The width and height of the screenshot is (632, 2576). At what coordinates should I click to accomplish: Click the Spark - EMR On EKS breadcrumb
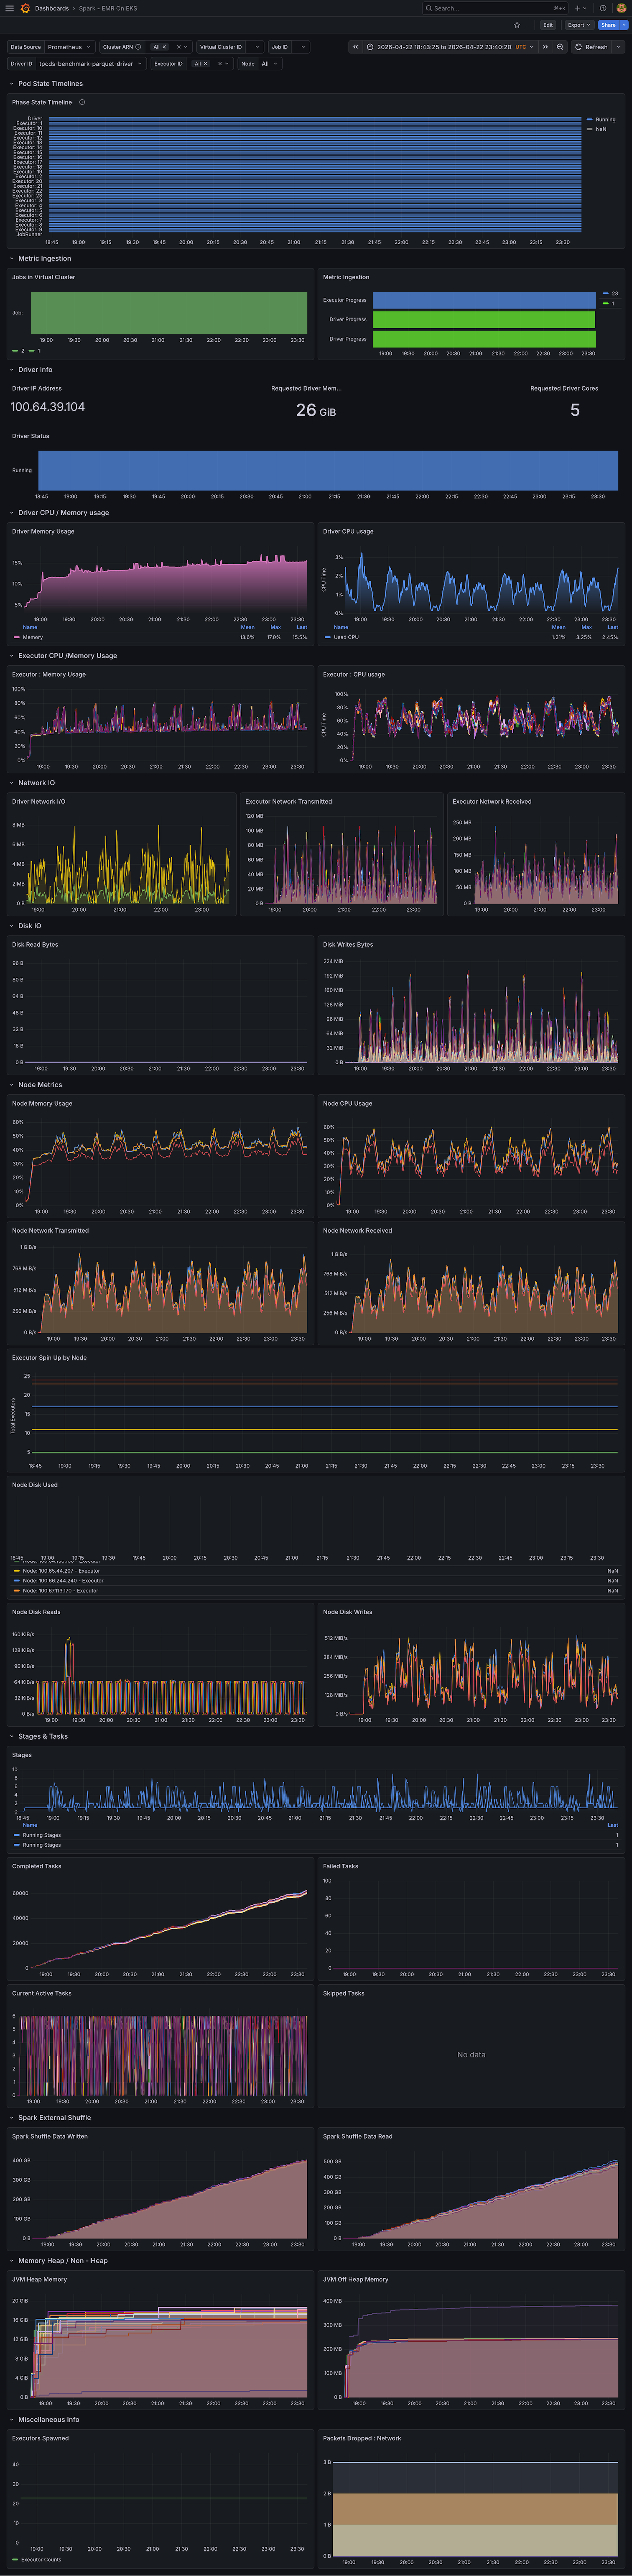click(108, 8)
